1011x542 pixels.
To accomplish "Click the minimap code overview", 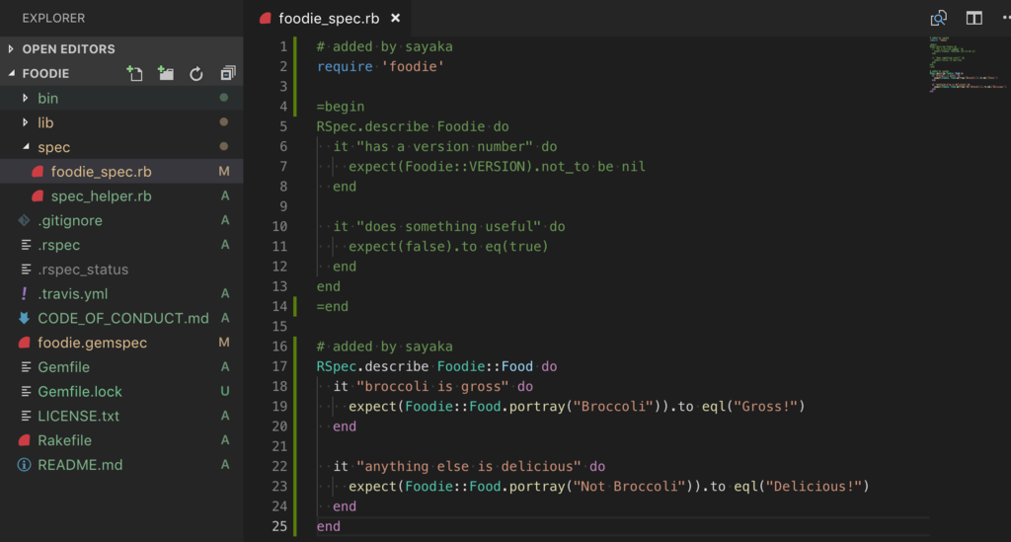I will pos(968,64).
